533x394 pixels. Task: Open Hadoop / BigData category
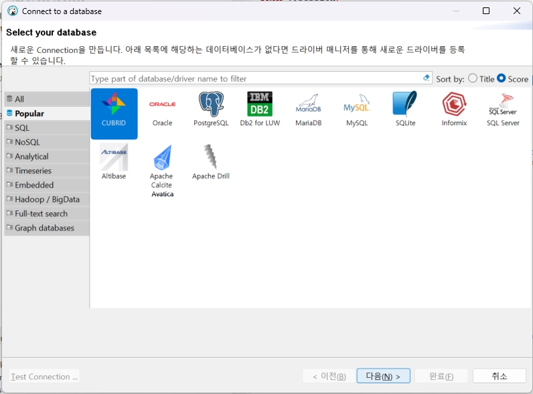[47, 199]
